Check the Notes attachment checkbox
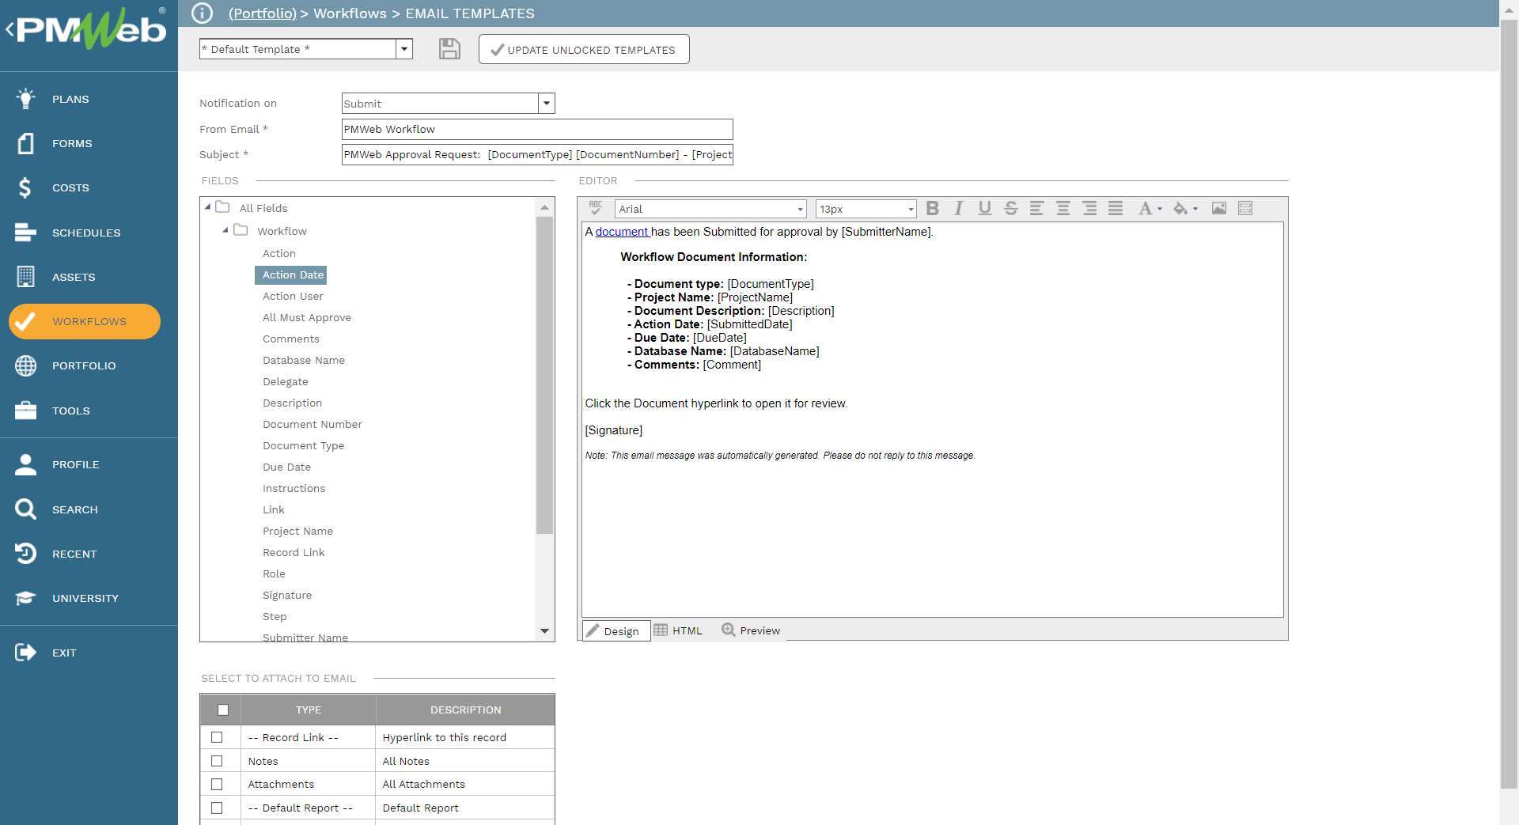 [218, 760]
